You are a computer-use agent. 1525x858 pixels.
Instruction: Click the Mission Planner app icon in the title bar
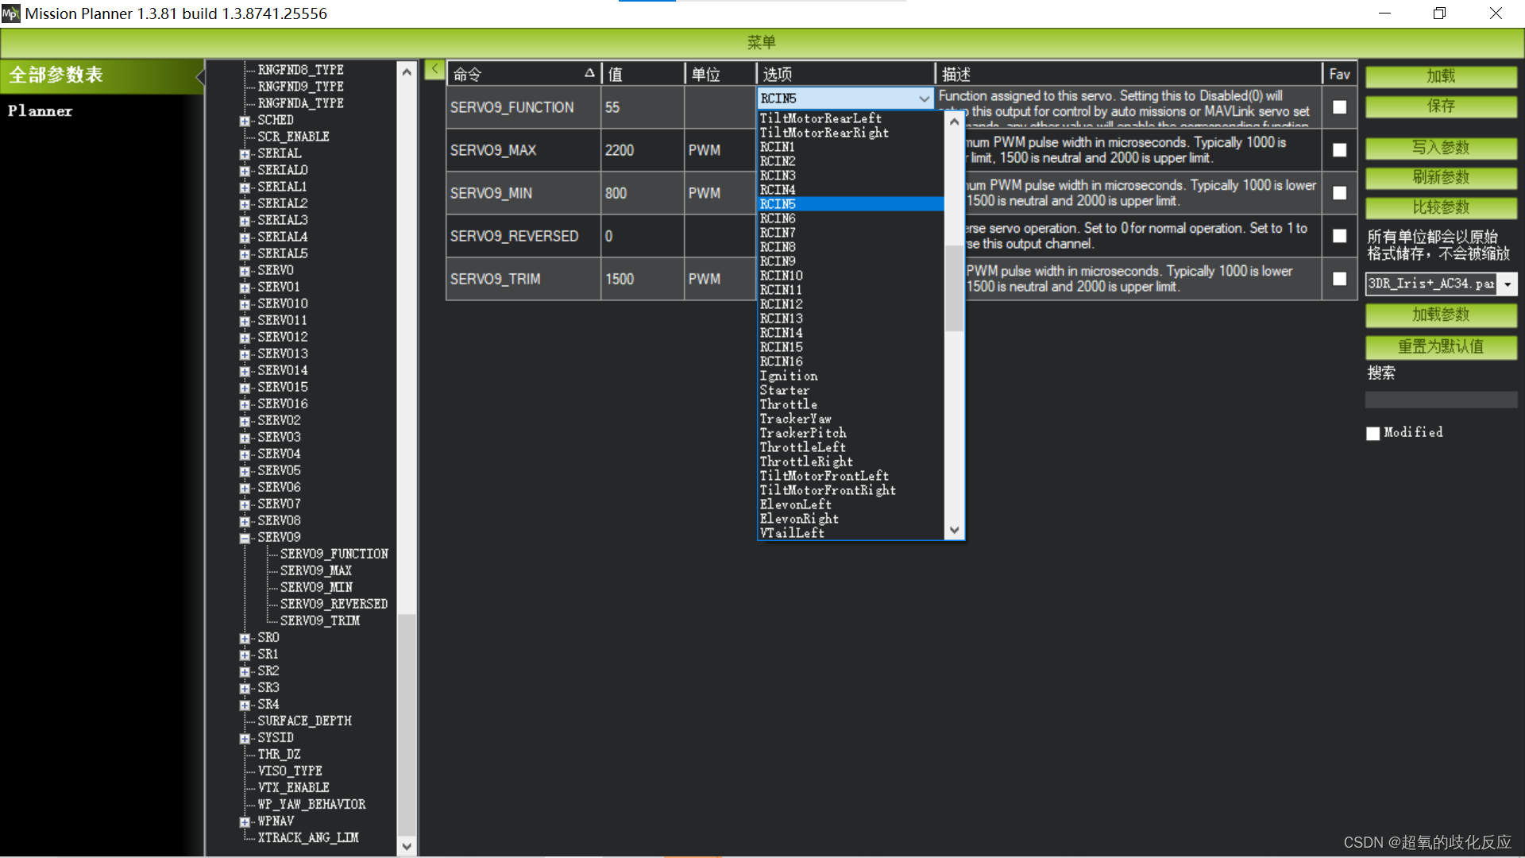click(10, 14)
